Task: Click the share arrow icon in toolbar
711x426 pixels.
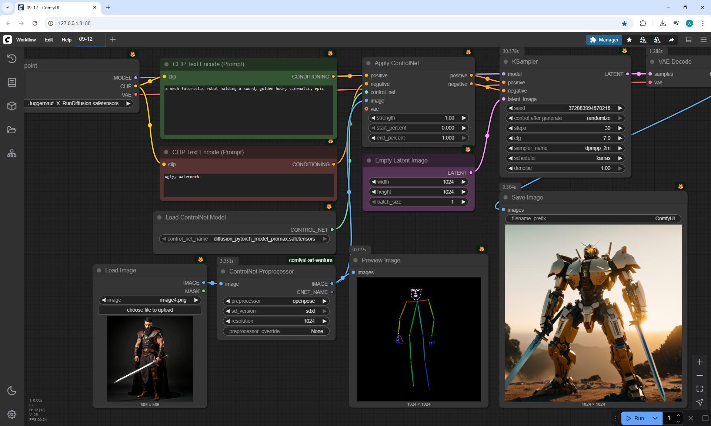Action: (x=671, y=40)
